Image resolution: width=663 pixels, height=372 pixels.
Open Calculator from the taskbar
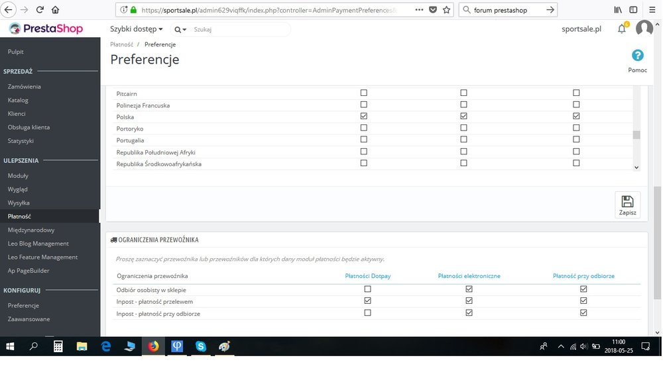pos(58,347)
